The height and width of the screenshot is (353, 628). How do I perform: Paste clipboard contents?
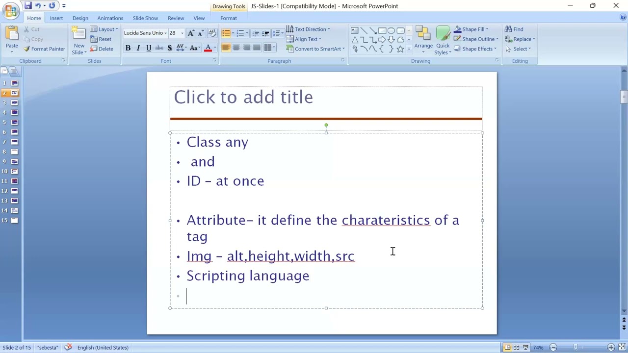[x=12, y=38]
